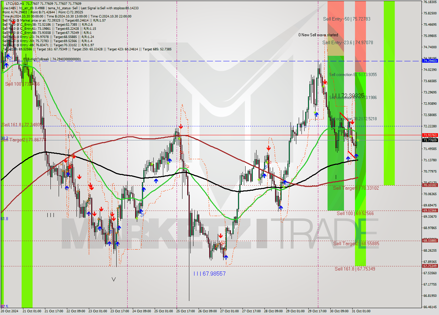Click the C_Entry38: 72.52186 row
Image resolution: width=439 pixels, height=315 pixels.
pyautogui.click(x=47, y=24)
